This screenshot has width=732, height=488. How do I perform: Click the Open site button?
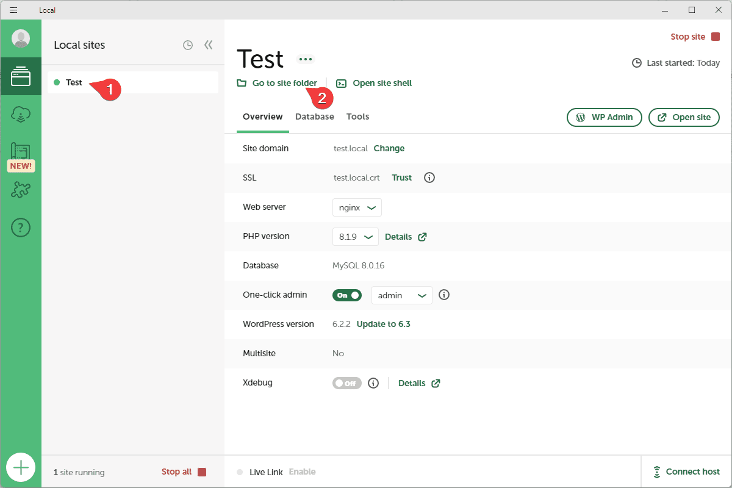(x=684, y=117)
